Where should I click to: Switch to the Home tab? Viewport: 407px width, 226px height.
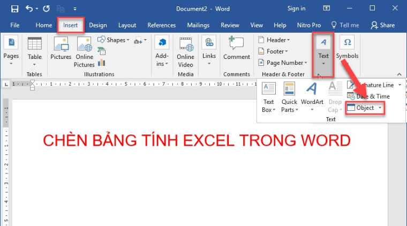point(43,25)
